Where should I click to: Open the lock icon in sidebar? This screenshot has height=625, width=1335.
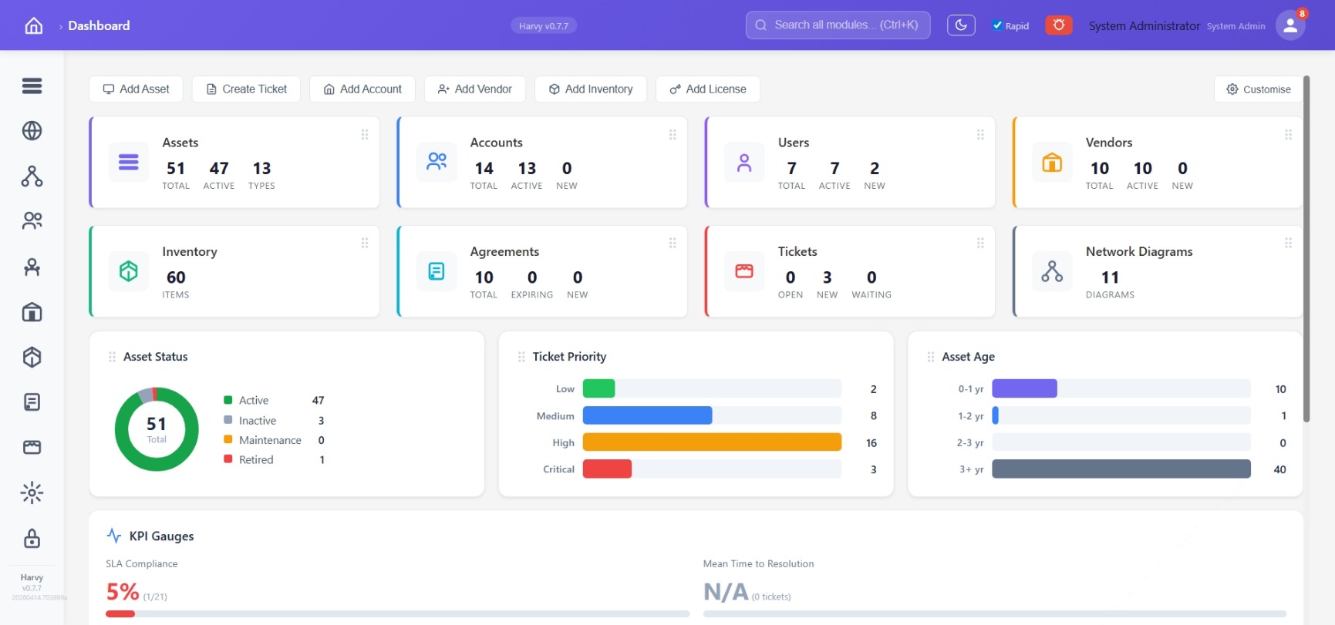(32, 538)
